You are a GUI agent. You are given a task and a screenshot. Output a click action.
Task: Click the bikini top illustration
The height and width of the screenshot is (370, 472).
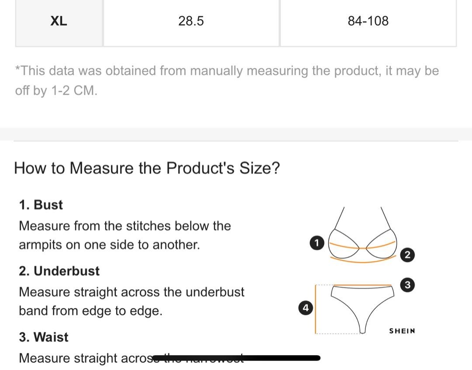click(362, 238)
